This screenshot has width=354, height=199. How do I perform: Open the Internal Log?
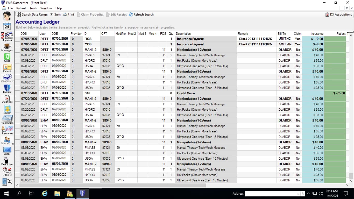[x=7, y=141]
